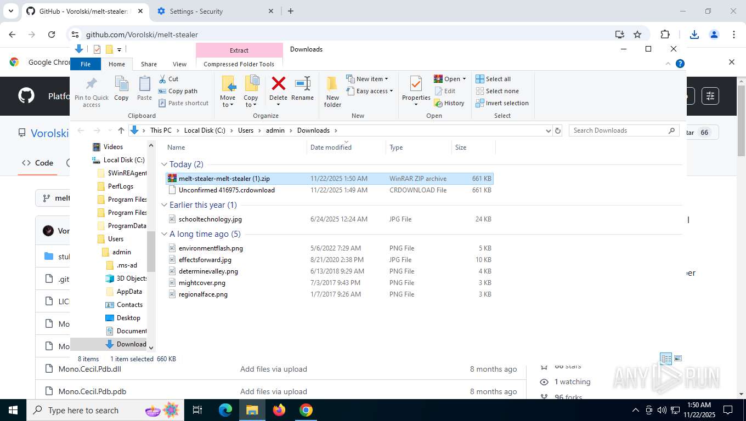Screen dimensions: 746x421
Task: Open the Easy access dropdown
Action: [x=370, y=91]
